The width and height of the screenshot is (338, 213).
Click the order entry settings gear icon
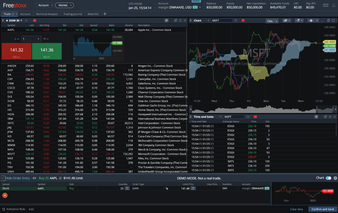pos(335,178)
